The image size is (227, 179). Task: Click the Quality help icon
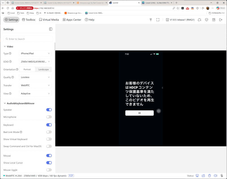click(x=12, y=77)
